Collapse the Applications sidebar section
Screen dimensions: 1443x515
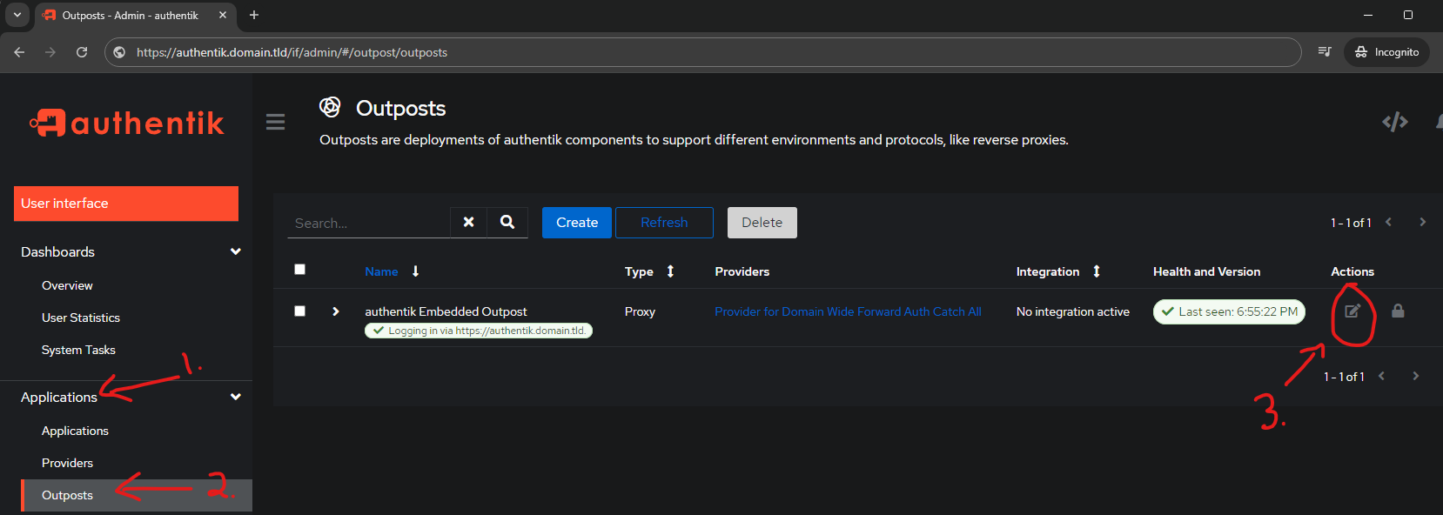point(235,397)
